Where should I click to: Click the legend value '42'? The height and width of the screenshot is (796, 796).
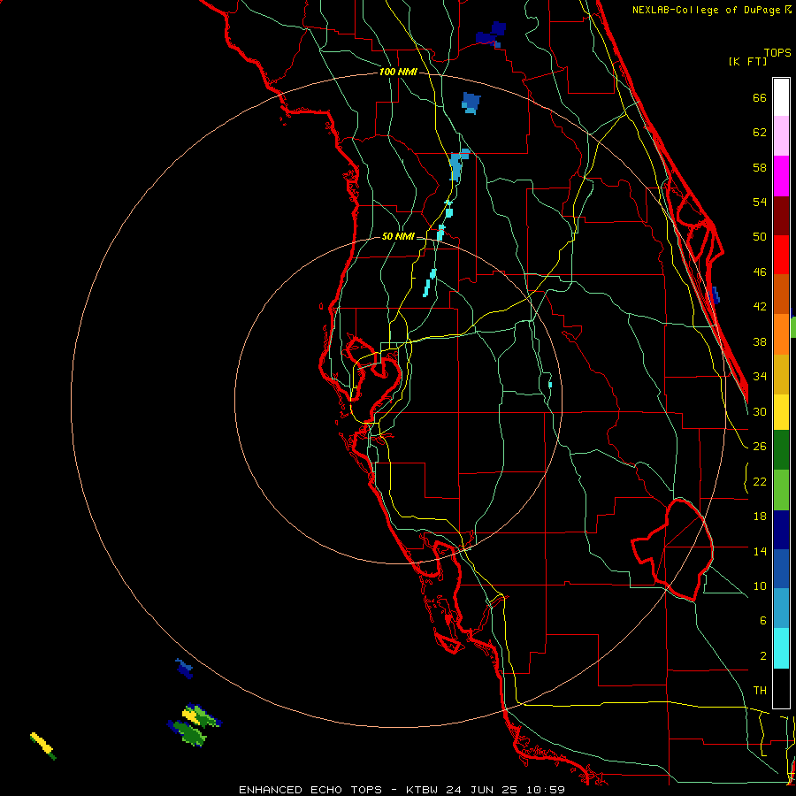click(x=760, y=307)
